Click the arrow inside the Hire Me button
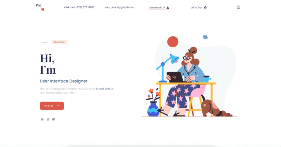 [59, 106]
